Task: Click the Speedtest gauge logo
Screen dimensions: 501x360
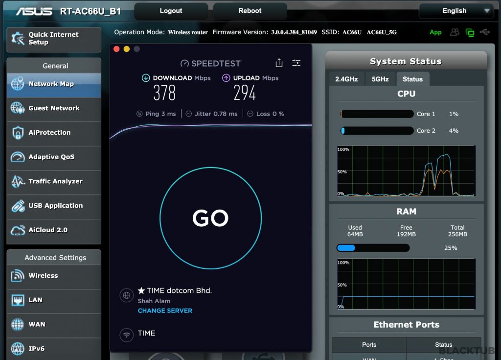Action: click(184, 63)
